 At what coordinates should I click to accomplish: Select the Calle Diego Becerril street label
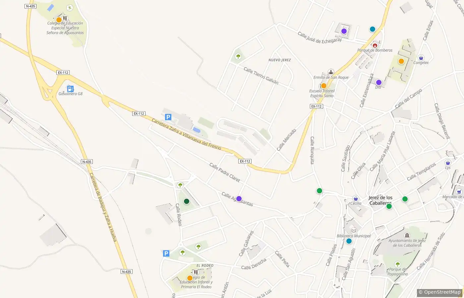[x=442, y=121]
